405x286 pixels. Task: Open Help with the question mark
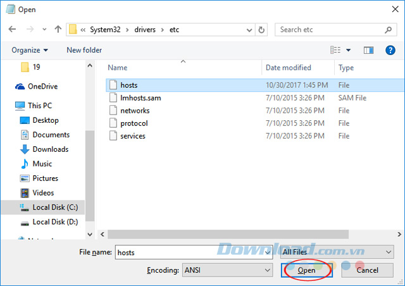(390, 50)
